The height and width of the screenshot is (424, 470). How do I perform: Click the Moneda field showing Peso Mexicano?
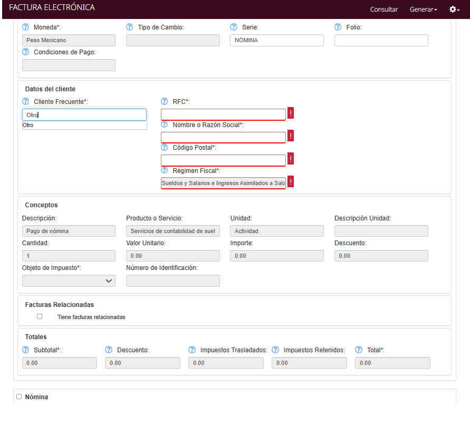pos(69,40)
